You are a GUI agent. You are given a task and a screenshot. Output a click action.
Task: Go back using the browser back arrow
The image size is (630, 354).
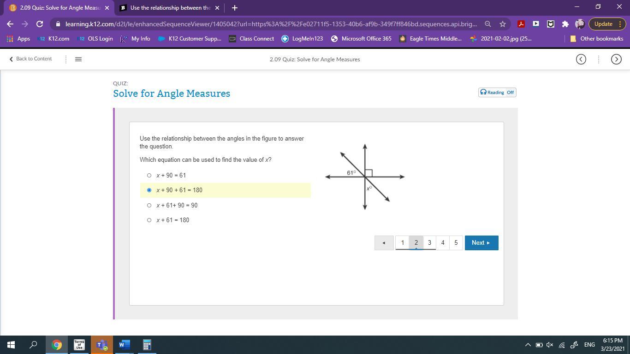coord(10,24)
